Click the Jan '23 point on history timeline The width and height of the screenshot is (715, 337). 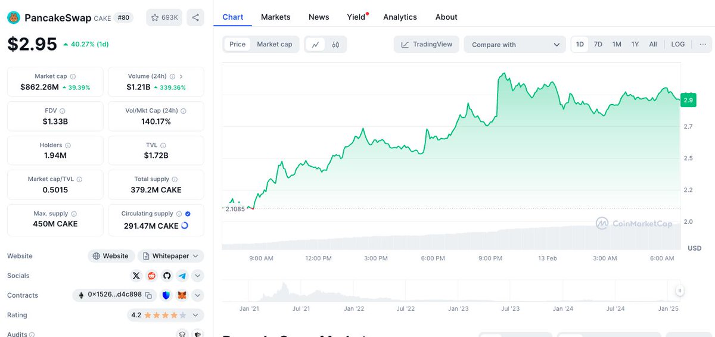pos(458,308)
